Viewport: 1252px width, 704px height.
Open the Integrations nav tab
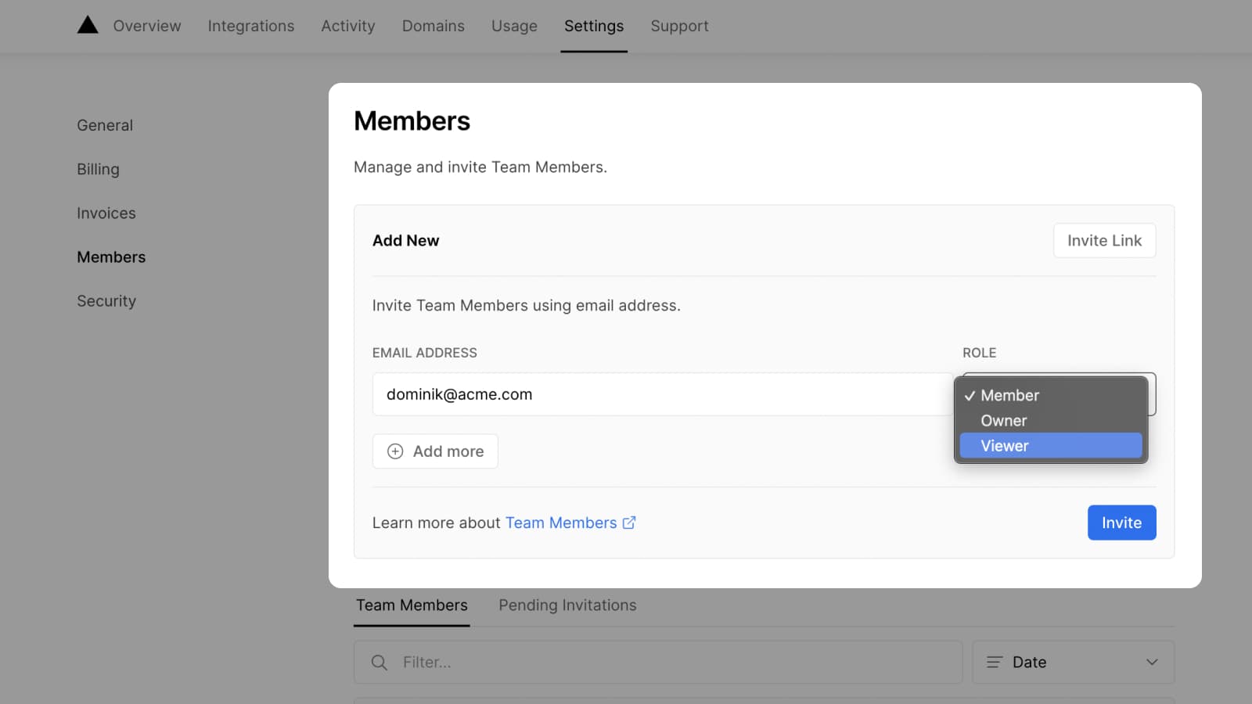coord(251,26)
